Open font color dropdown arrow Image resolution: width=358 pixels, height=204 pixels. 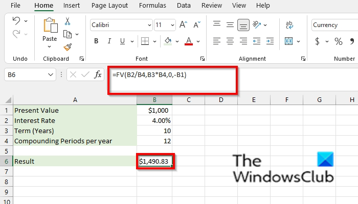pos(198,41)
